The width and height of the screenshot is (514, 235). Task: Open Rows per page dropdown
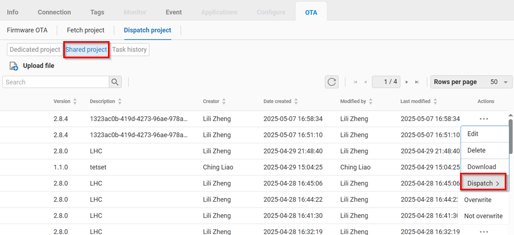point(471,82)
